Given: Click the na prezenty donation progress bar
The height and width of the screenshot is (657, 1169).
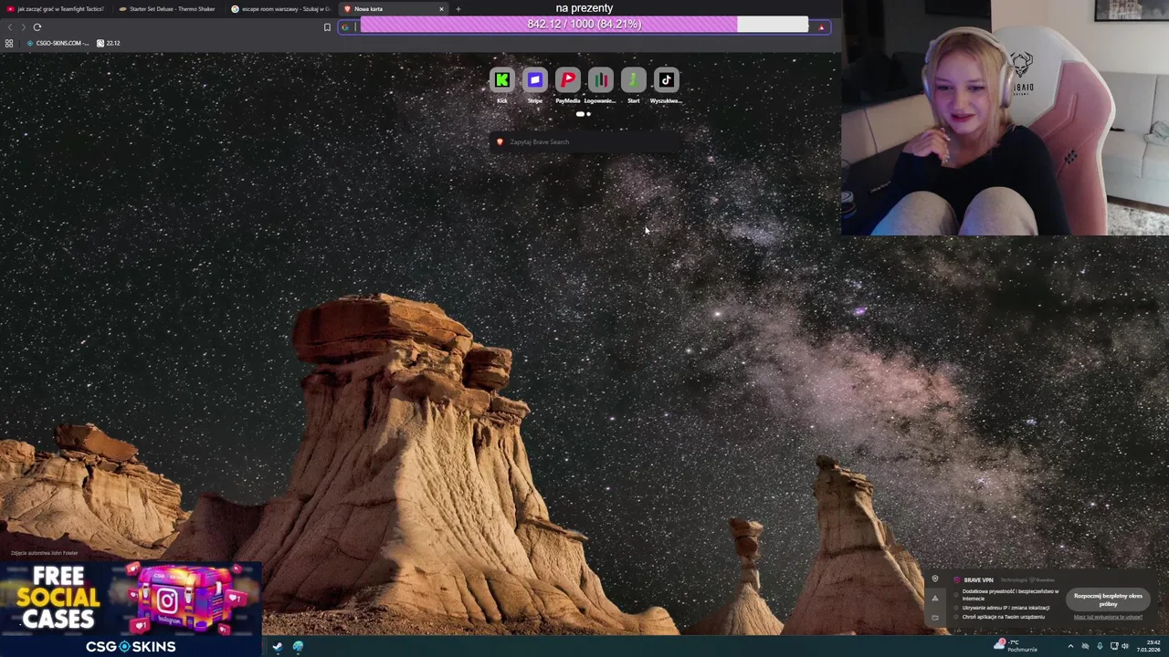Looking at the screenshot, I should pyautogui.click(x=584, y=25).
